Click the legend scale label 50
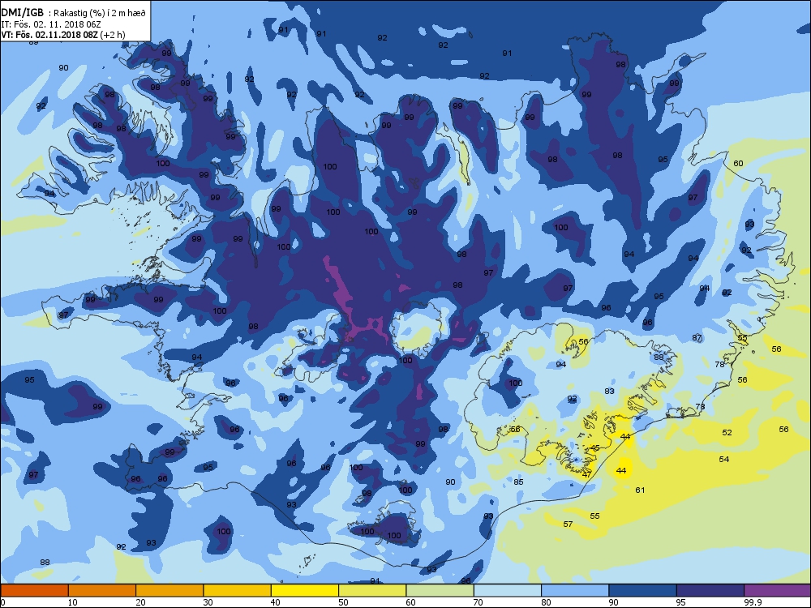This screenshot has height=608, width=811. tap(343, 602)
